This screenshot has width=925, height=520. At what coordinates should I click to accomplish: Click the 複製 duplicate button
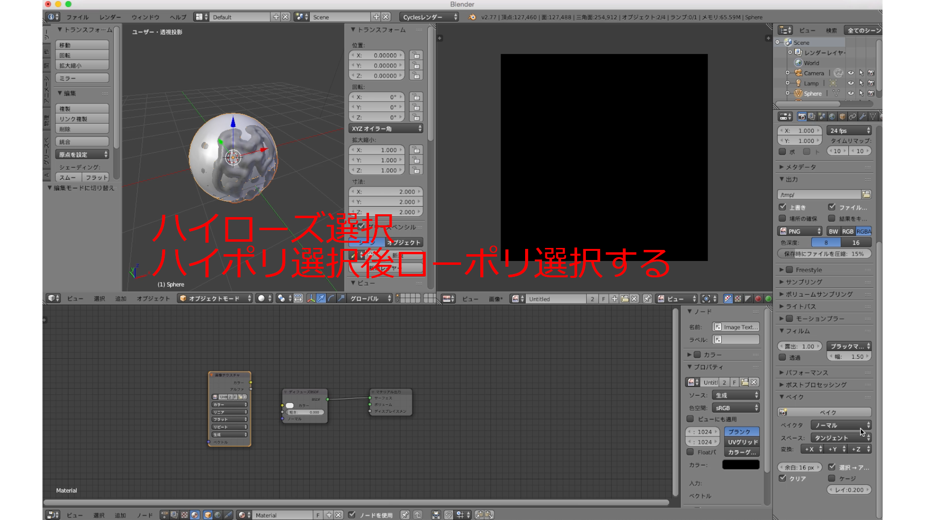82,109
